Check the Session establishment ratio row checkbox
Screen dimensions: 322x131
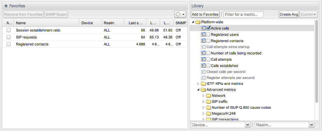click(9, 30)
